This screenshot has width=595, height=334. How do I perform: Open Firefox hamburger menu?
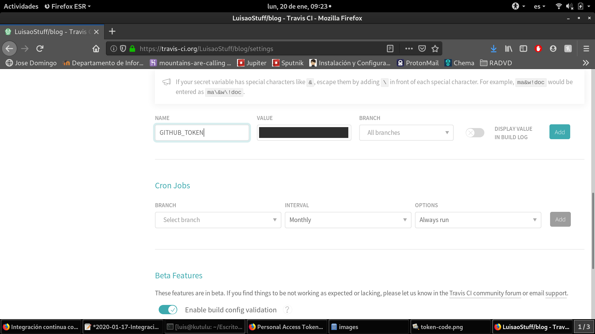pyautogui.click(x=586, y=49)
